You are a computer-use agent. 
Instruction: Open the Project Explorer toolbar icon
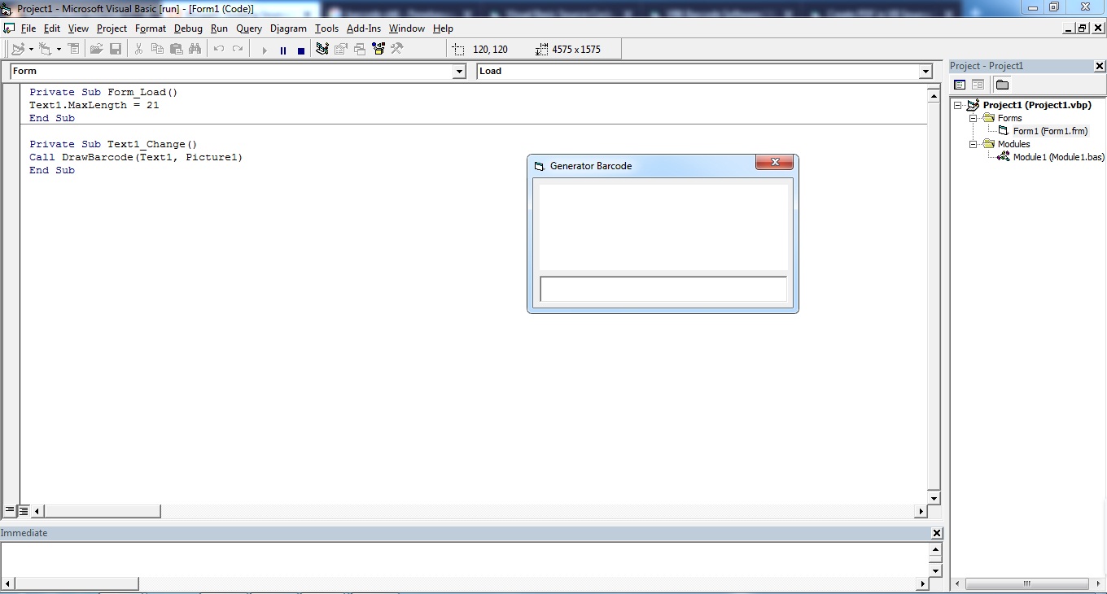click(x=322, y=49)
